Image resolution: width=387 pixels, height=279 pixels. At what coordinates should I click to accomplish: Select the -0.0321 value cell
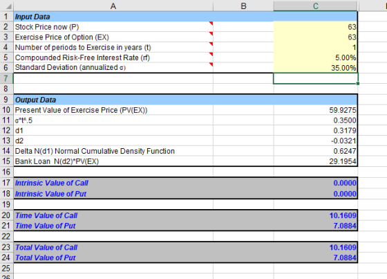click(x=315, y=141)
